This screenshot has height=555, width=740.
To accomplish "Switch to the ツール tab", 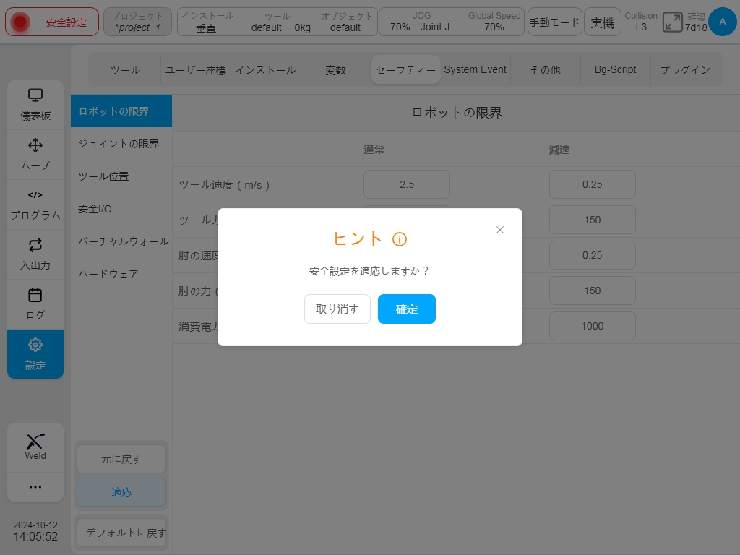I will (x=125, y=70).
